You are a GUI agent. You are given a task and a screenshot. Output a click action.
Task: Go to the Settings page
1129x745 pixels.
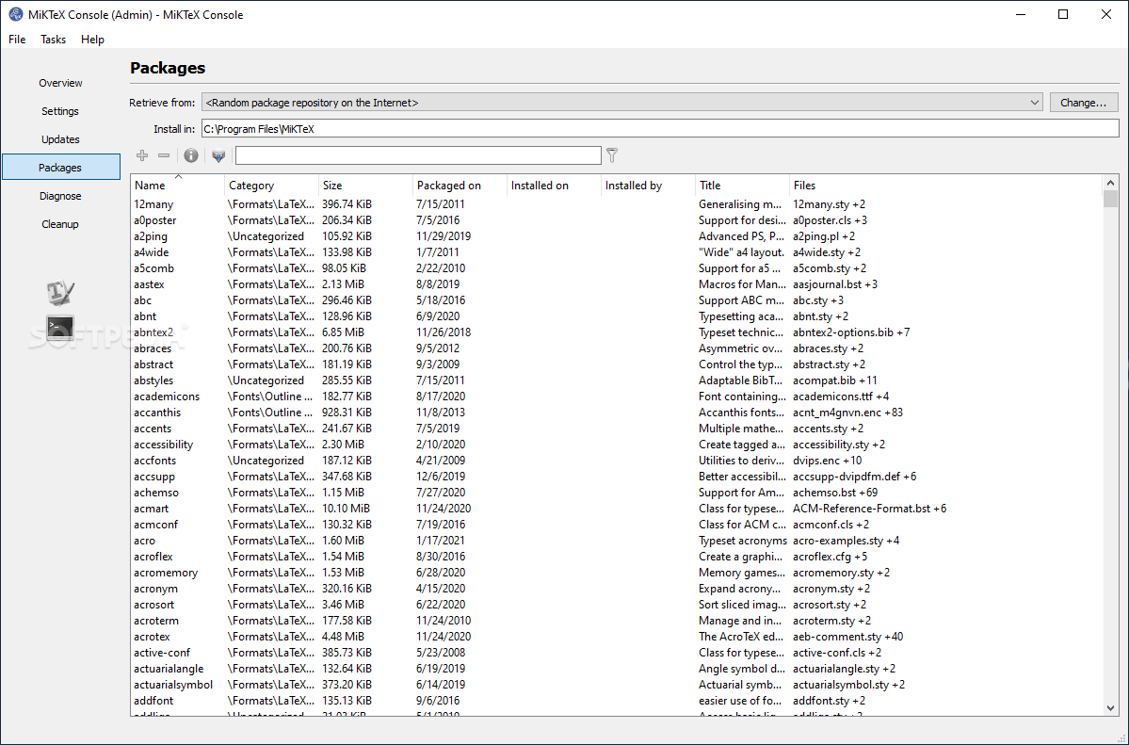(x=60, y=111)
